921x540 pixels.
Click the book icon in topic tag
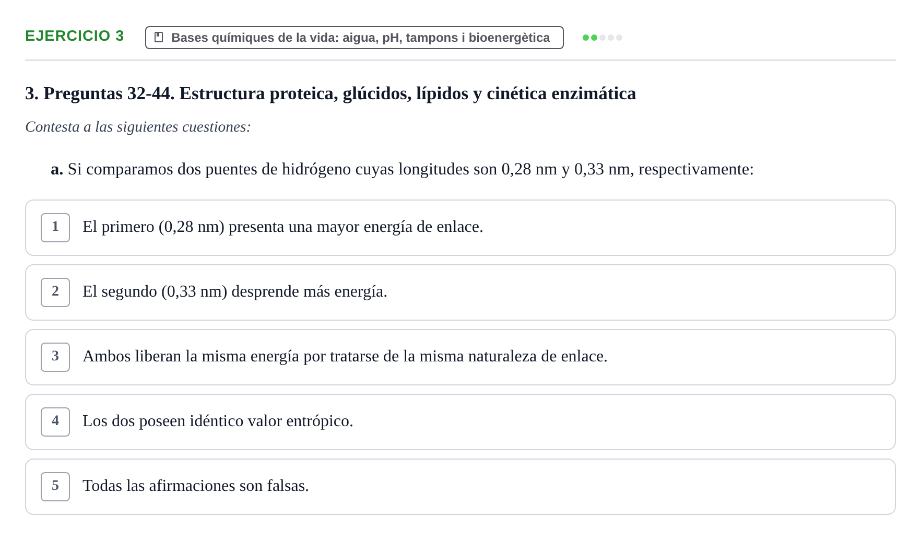click(x=159, y=38)
